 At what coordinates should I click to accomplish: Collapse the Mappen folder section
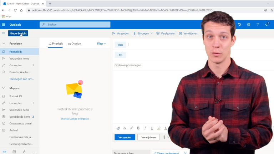coord(4,88)
